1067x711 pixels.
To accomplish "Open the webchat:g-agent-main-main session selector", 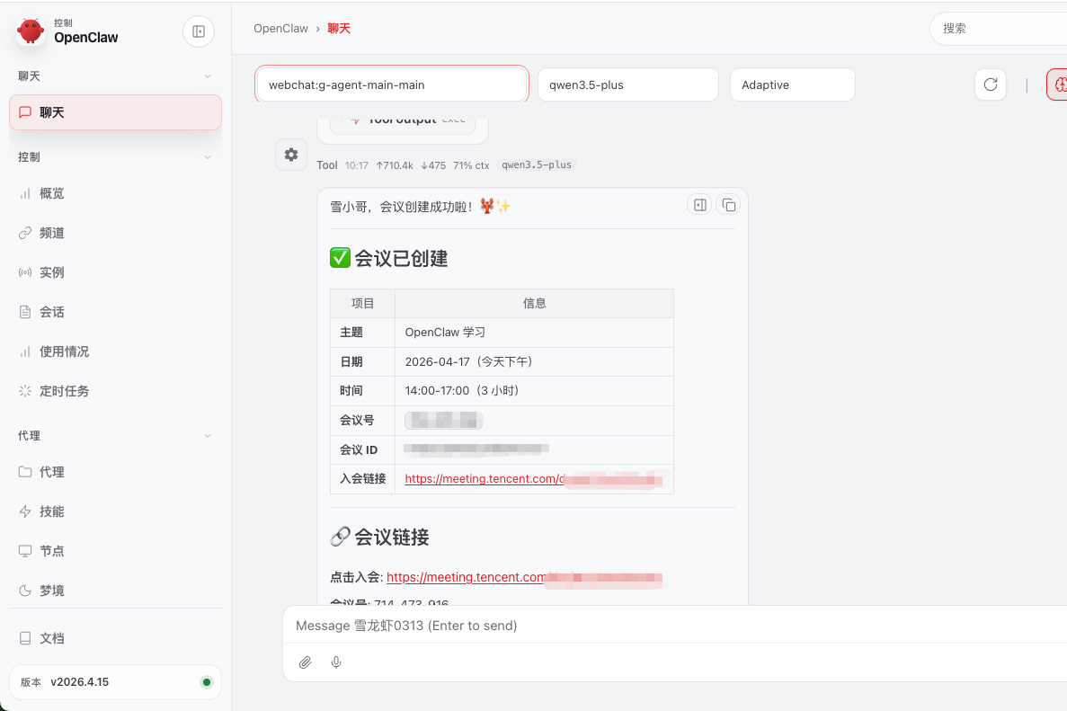I will coord(392,84).
